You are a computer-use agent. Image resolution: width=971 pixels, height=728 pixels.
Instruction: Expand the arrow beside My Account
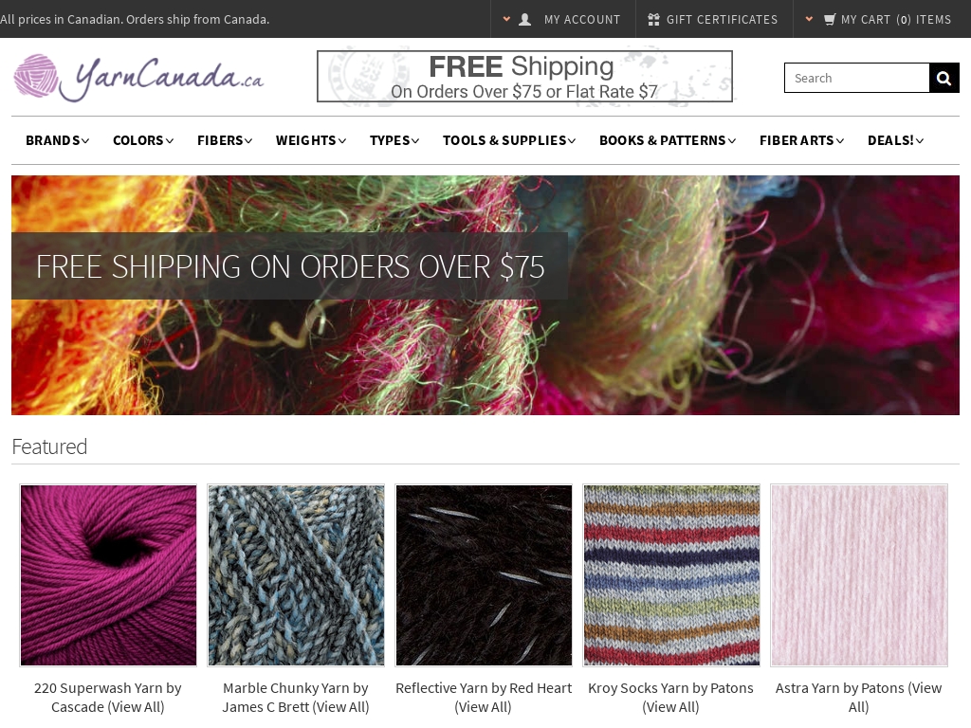[x=506, y=19]
